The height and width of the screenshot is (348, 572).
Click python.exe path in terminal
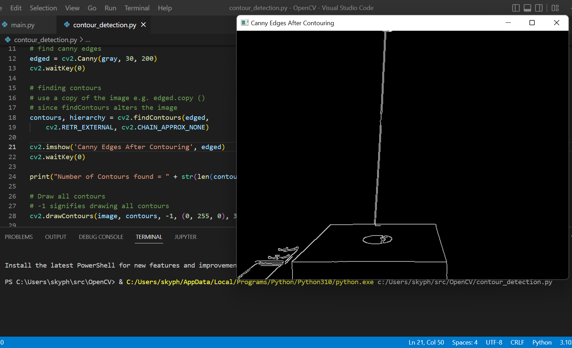(250, 282)
